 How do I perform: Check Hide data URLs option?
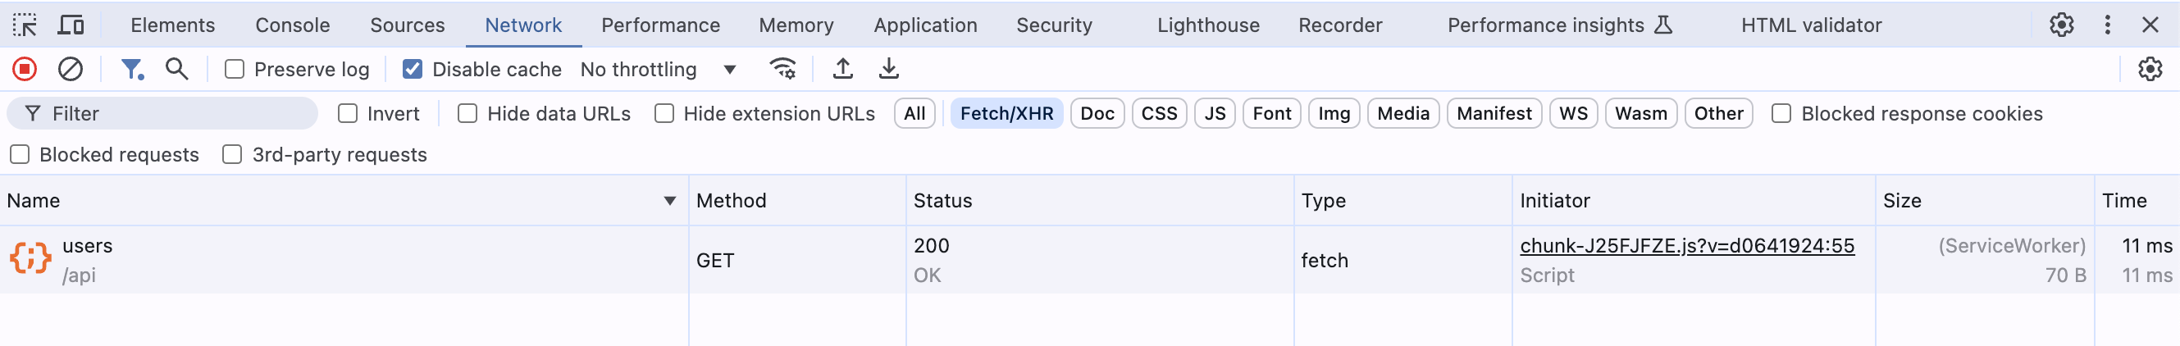pyautogui.click(x=467, y=113)
